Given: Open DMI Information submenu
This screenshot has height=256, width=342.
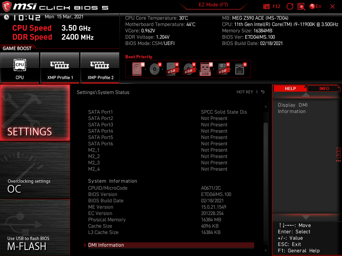Looking at the screenshot, I should click(171, 245).
